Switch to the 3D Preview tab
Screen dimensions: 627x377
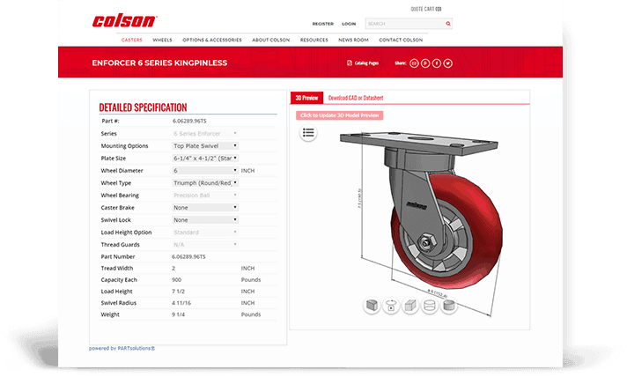point(306,98)
